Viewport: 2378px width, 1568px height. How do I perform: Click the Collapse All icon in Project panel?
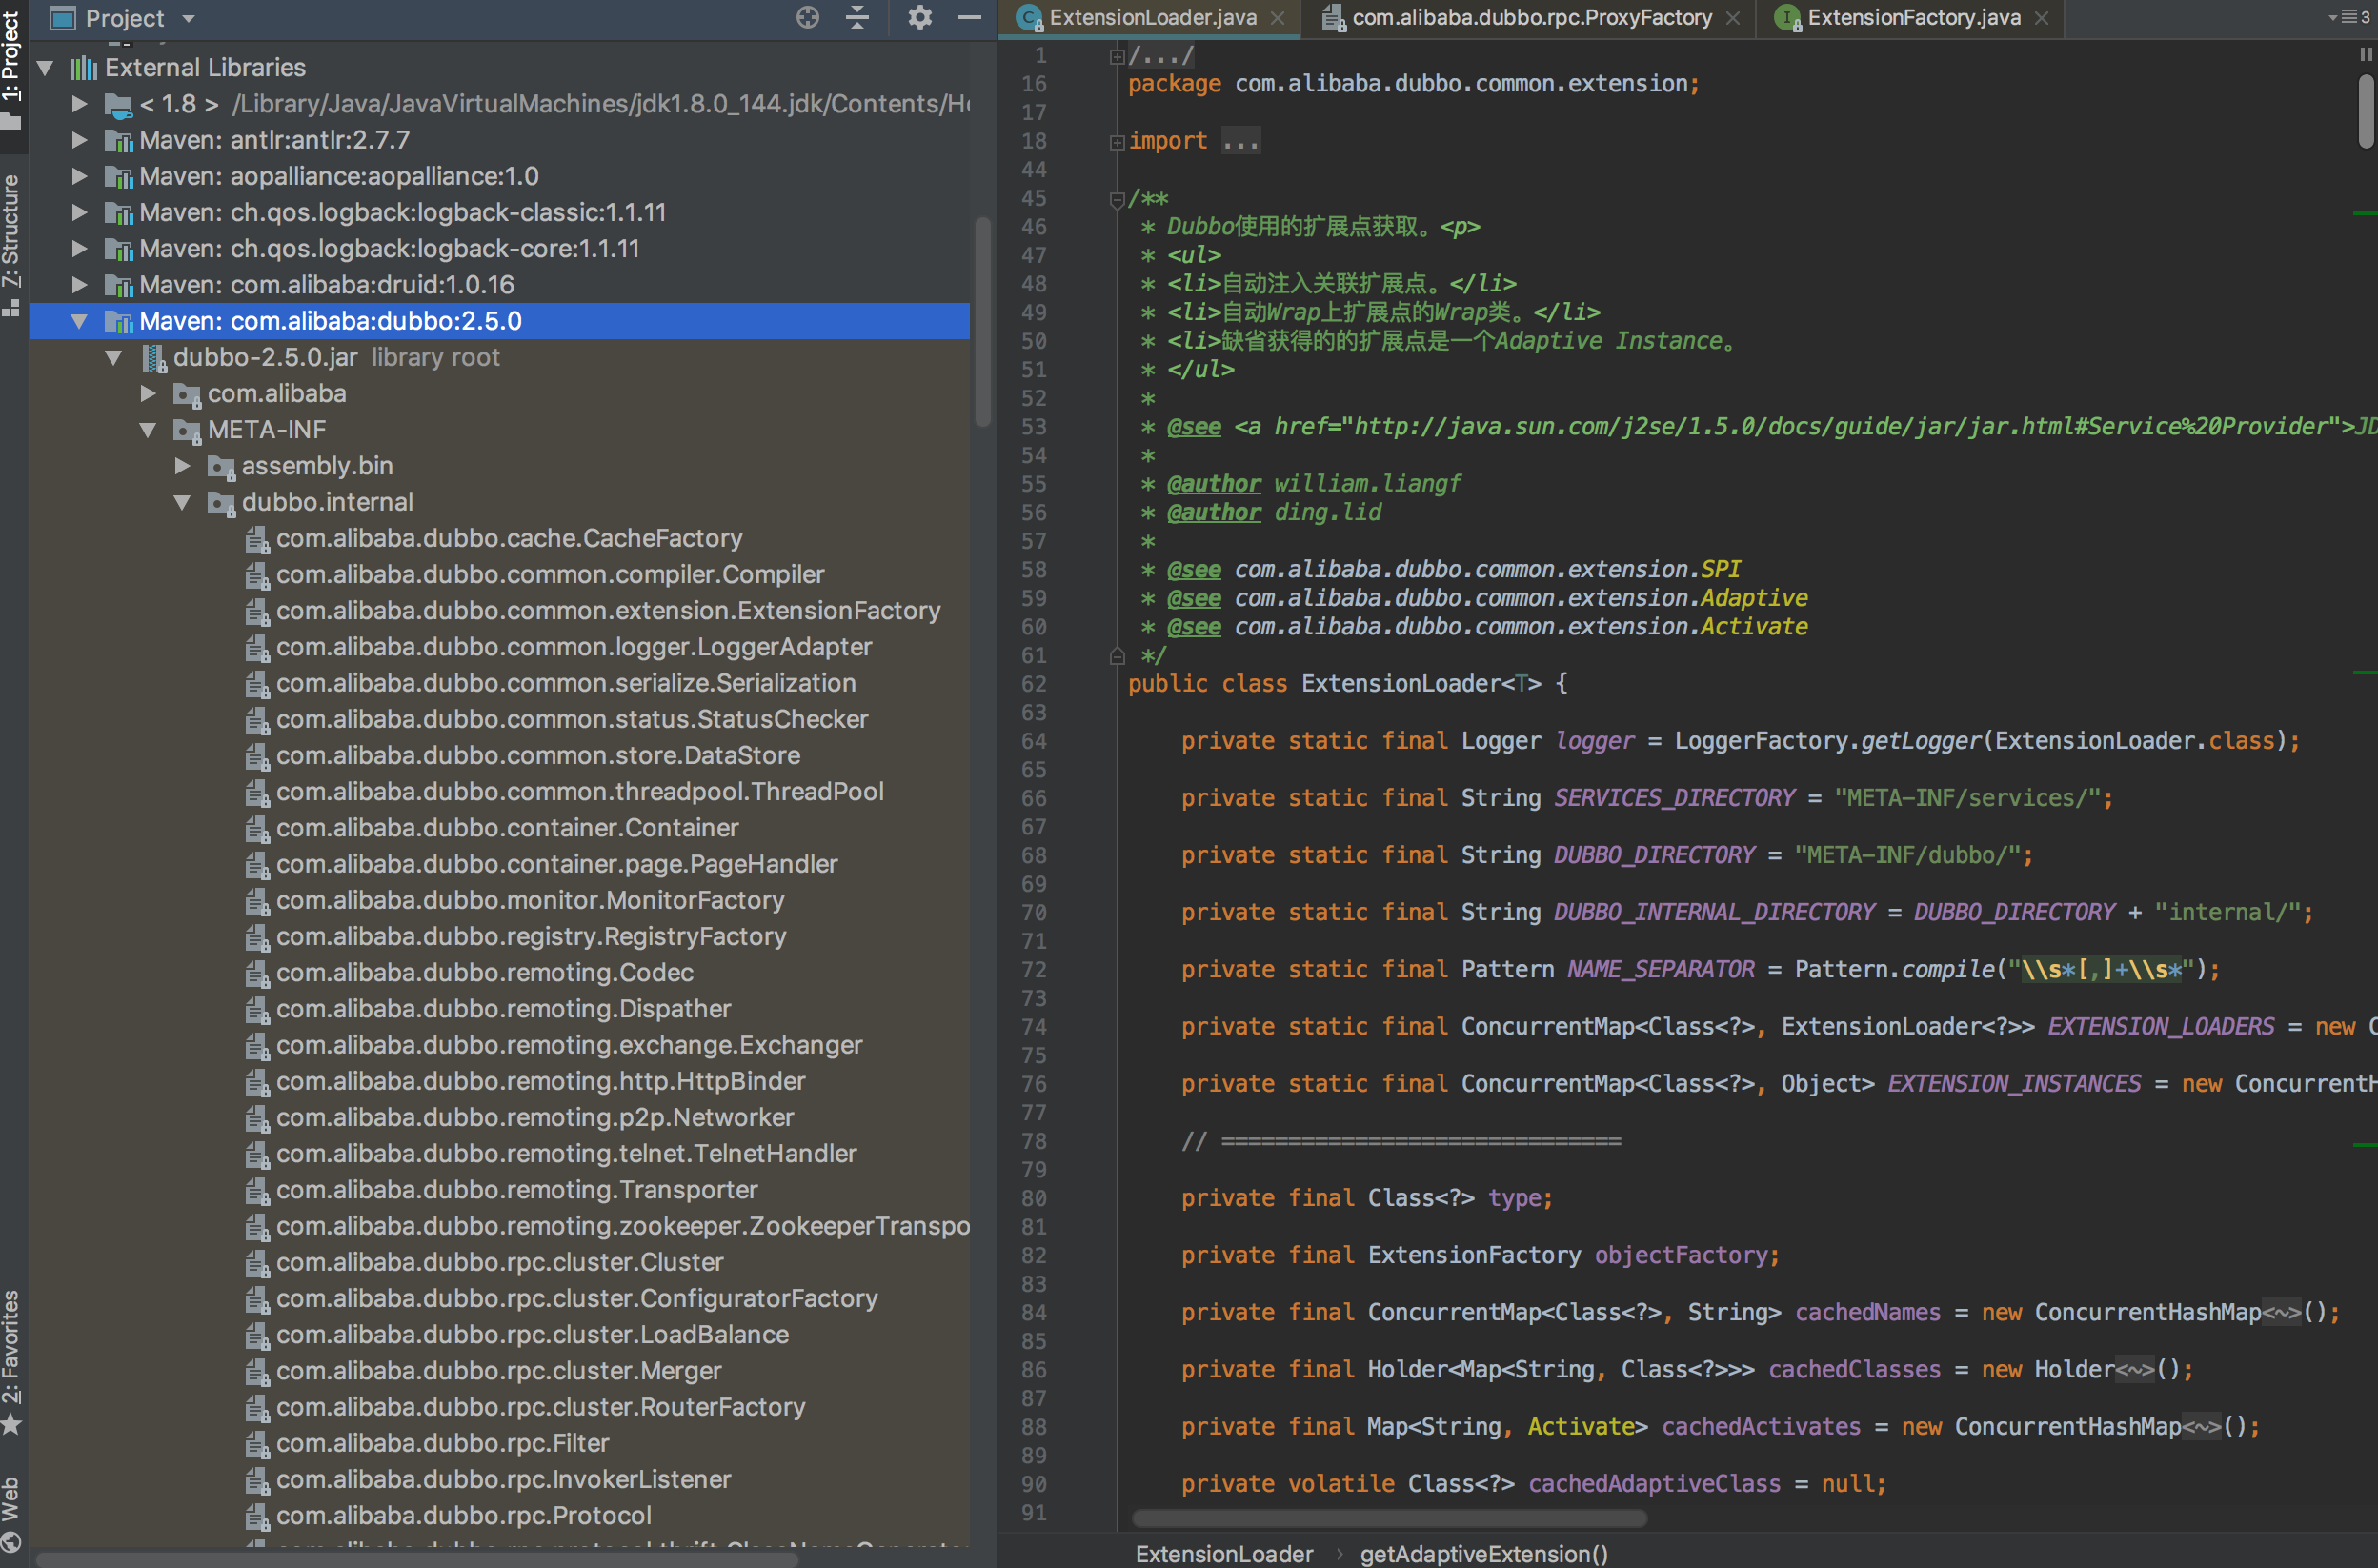pyautogui.click(x=857, y=17)
